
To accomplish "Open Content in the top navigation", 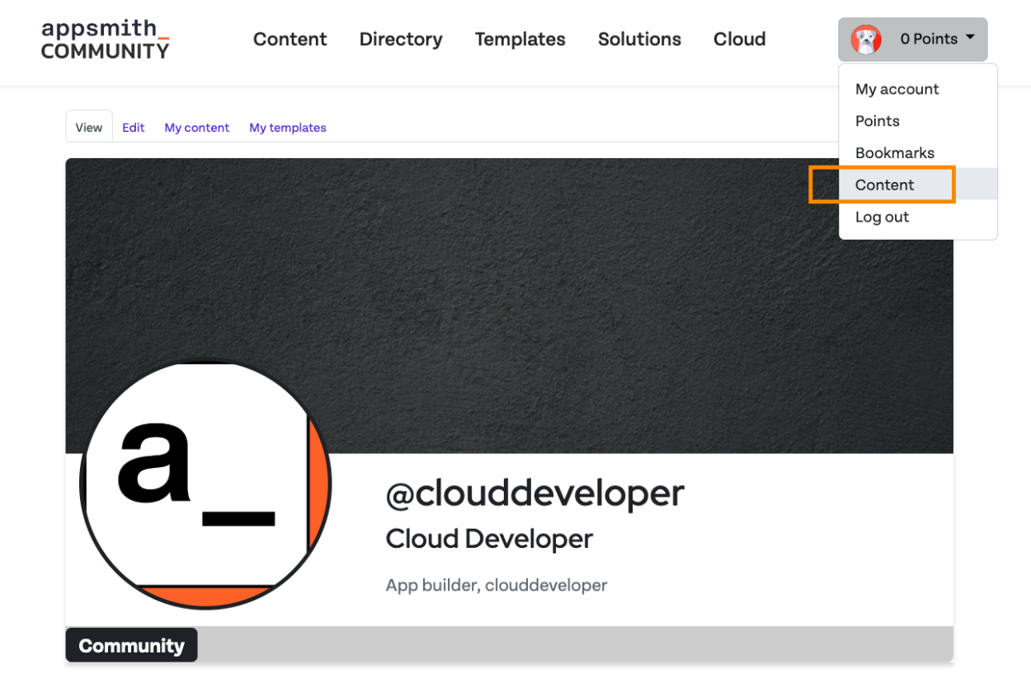I will tap(290, 39).
